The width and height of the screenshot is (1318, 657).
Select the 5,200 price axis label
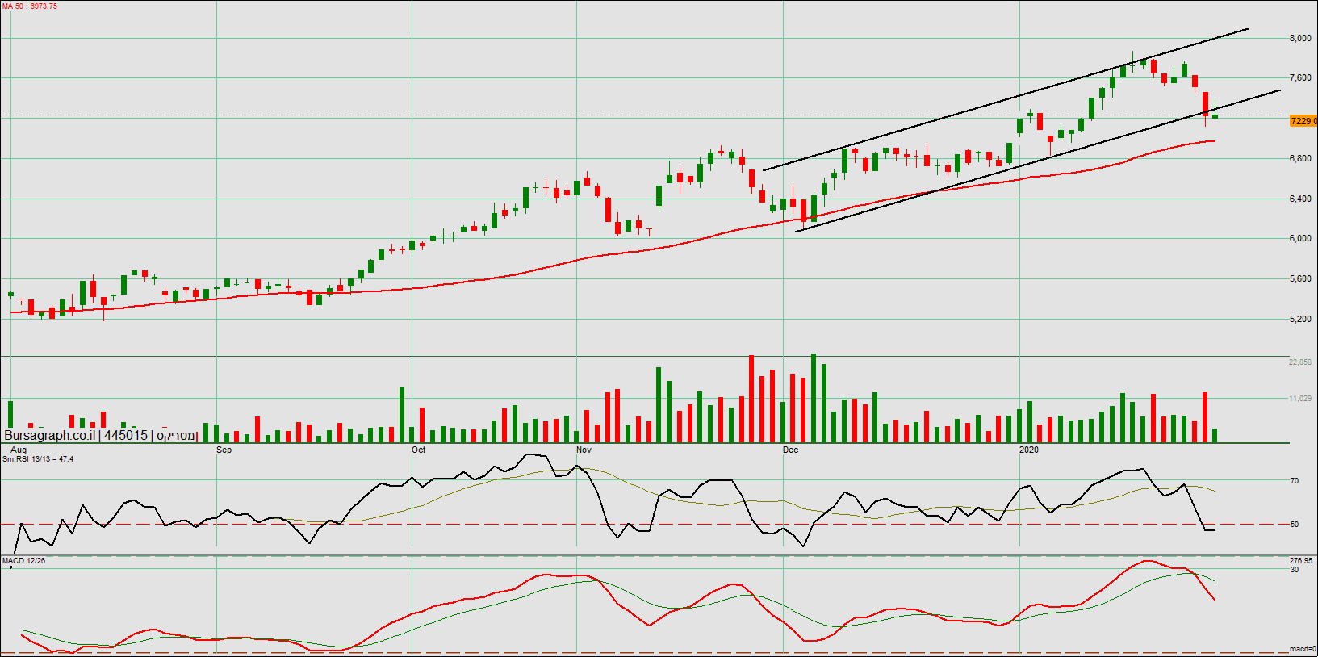pos(1300,320)
